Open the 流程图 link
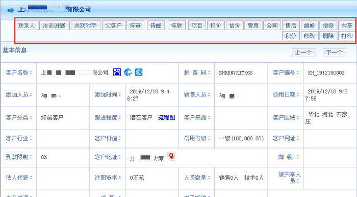 tap(166, 117)
